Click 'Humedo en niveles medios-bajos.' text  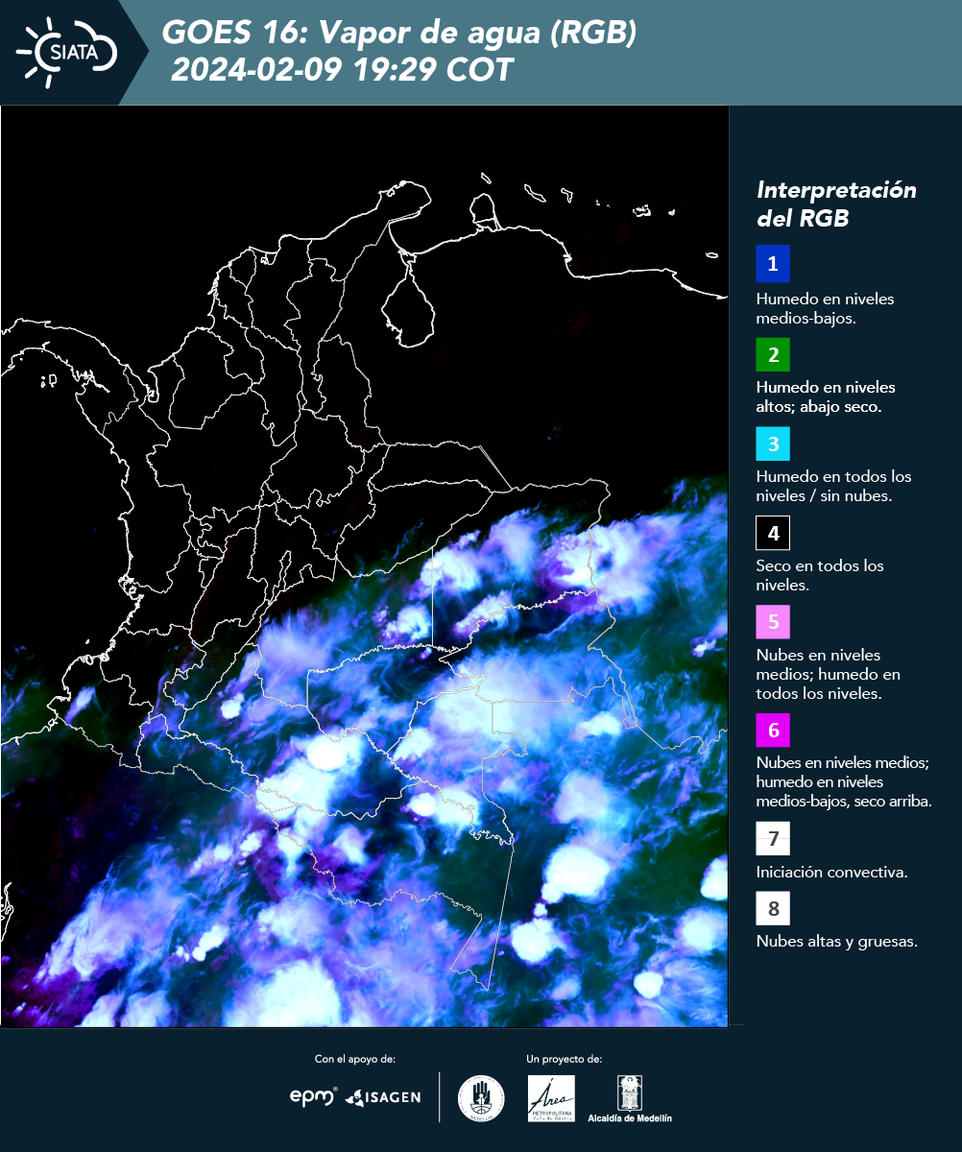[826, 308]
